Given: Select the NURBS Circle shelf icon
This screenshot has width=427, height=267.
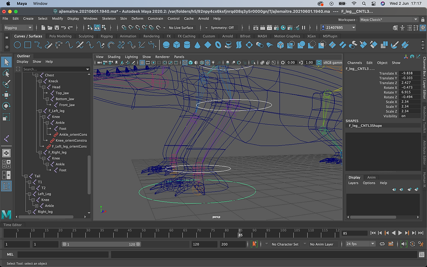Looking at the screenshot, I should pyautogui.click(x=17, y=45).
